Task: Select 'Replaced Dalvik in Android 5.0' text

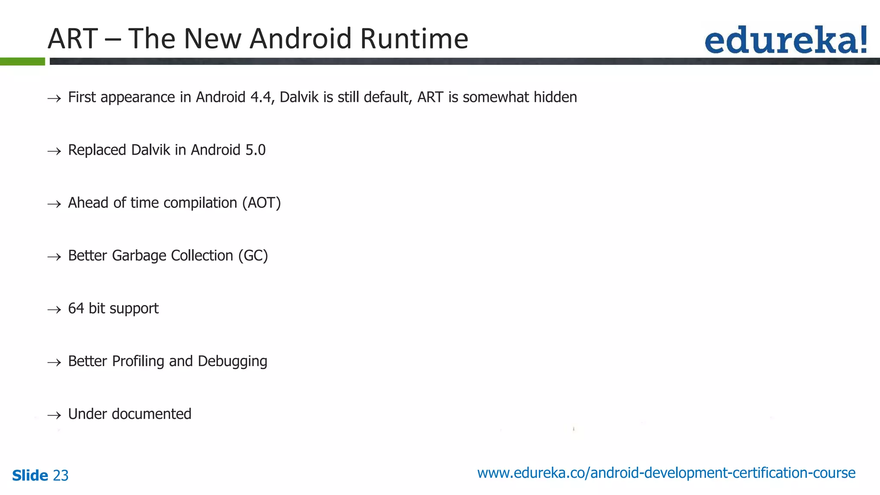Action: click(x=167, y=150)
